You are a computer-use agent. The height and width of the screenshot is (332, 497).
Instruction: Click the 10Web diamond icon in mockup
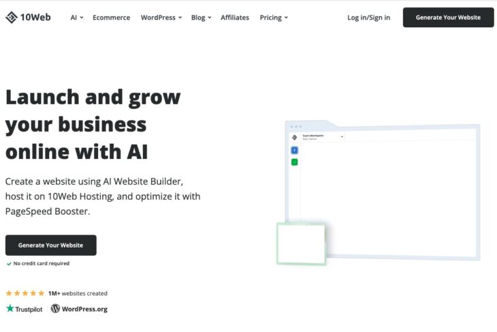295,138
